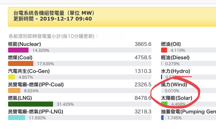Viewport: 216px width, 135px height.
Task: Select the 汽電共生(Co-Gen) label
Action: [29, 71]
